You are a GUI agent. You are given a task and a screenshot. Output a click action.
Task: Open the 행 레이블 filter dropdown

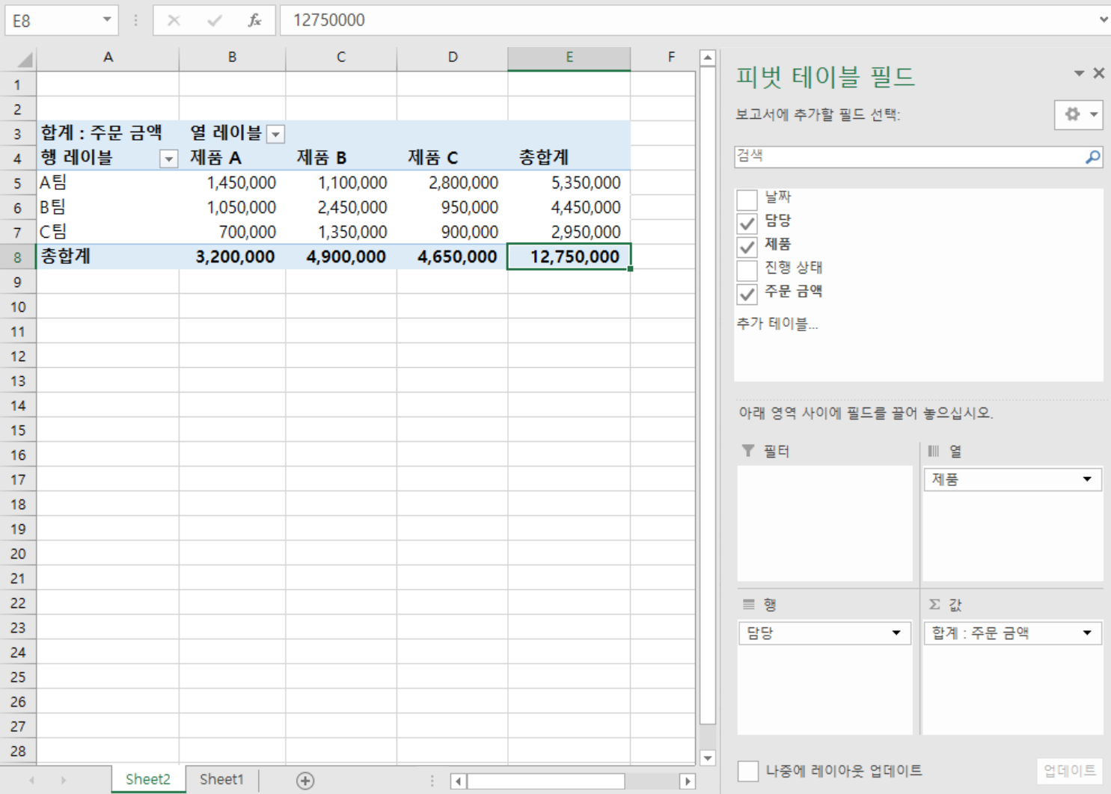point(169,159)
